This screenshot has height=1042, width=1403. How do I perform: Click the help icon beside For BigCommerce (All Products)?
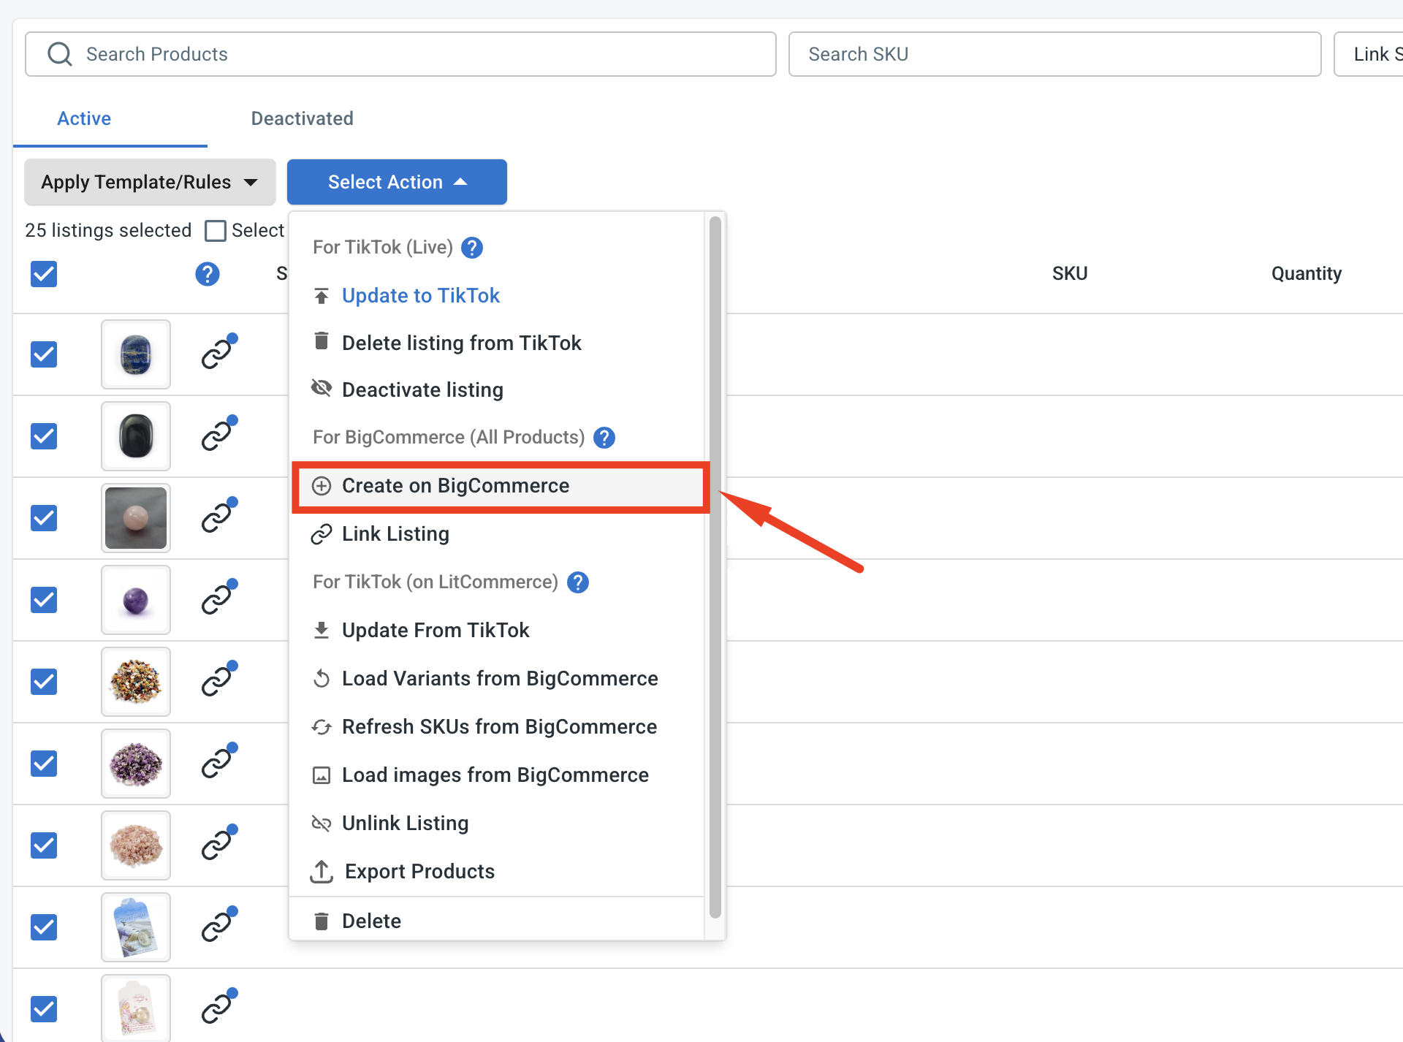(x=604, y=438)
